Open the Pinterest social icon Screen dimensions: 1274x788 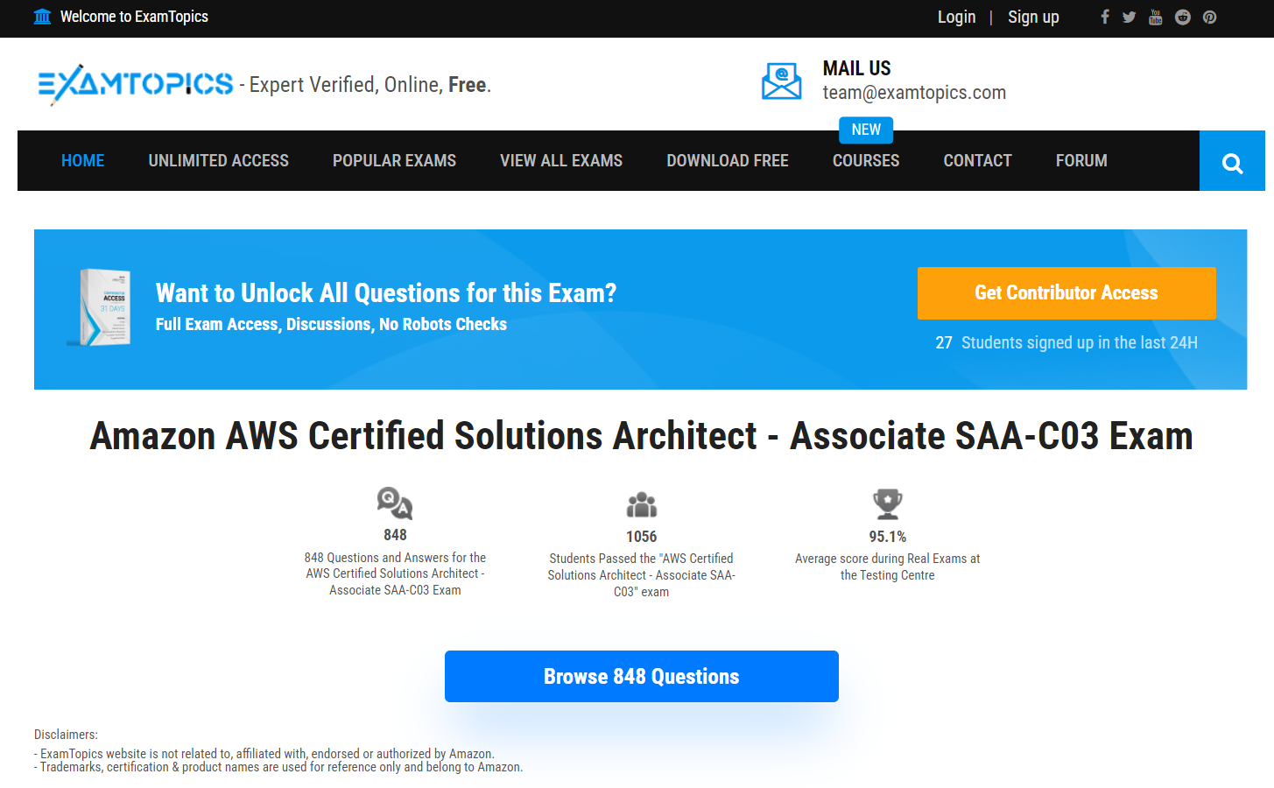[1210, 17]
